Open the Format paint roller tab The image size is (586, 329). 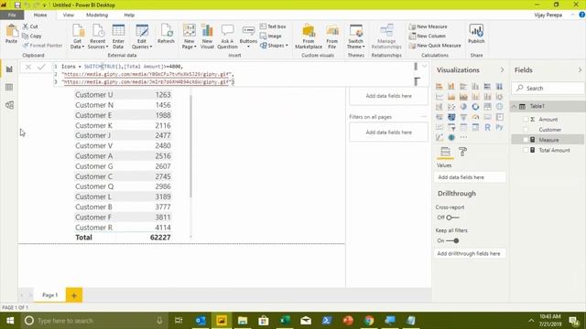click(x=462, y=152)
